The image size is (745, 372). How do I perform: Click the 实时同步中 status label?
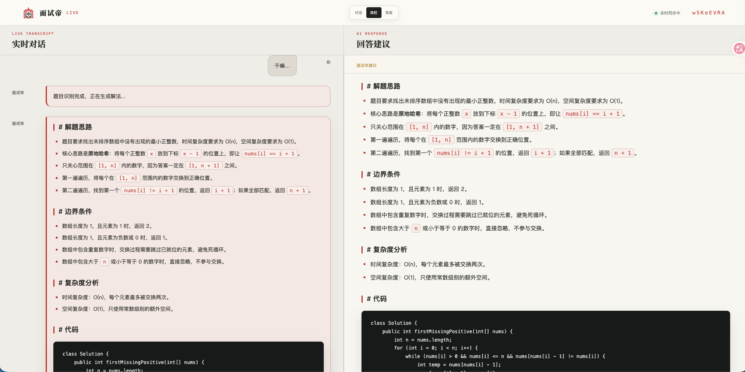pyautogui.click(x=670, y=13)
